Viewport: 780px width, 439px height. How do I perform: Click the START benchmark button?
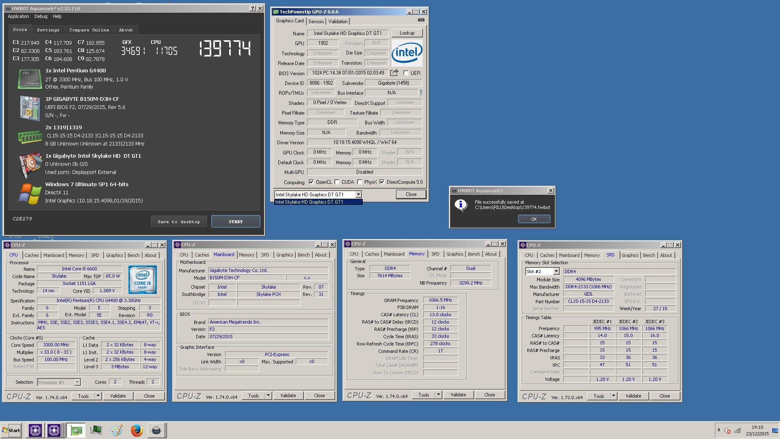point(236,222)
